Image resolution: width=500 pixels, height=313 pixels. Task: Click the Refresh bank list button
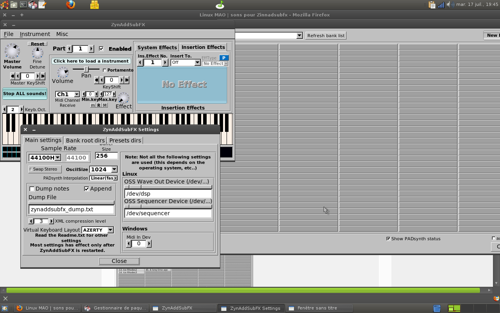(326, 36)
